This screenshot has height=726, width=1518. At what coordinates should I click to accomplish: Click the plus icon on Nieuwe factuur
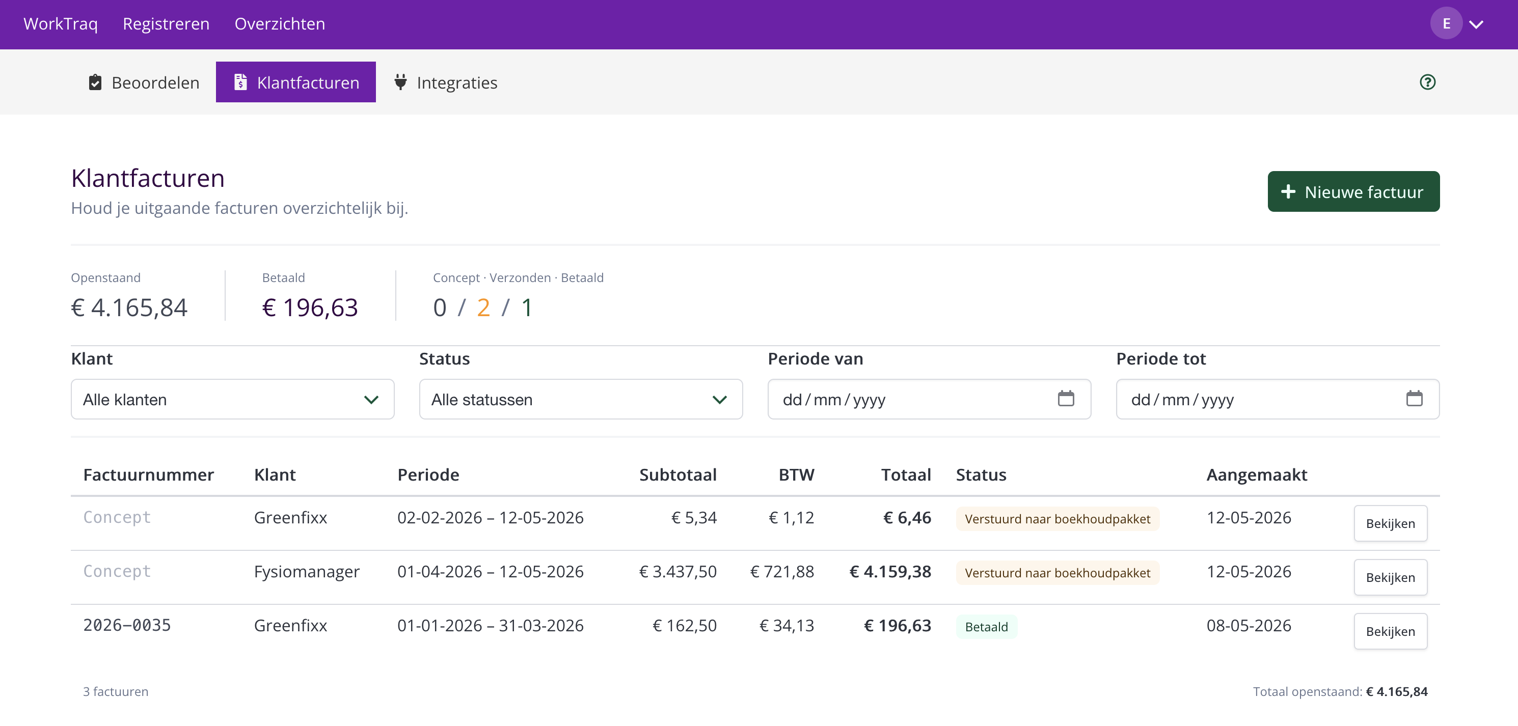click(x=1288, y=191)
